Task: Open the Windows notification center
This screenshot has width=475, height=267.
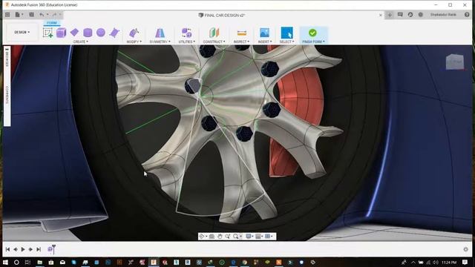Action: coord(465,262)
